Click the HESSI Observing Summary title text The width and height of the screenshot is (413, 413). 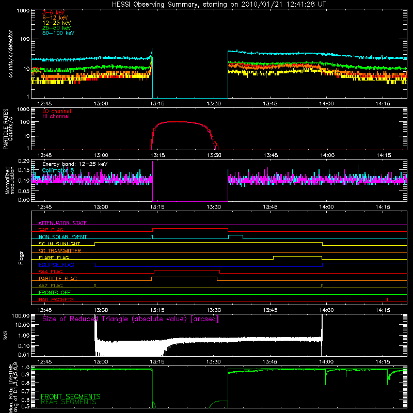pos(218,5)
